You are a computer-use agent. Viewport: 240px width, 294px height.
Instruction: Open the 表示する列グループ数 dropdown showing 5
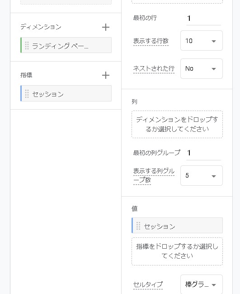pos(202,175)
